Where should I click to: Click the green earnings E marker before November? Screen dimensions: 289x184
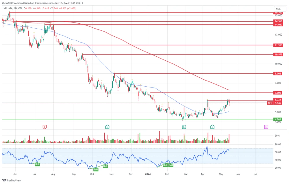[x=107, y=127]
